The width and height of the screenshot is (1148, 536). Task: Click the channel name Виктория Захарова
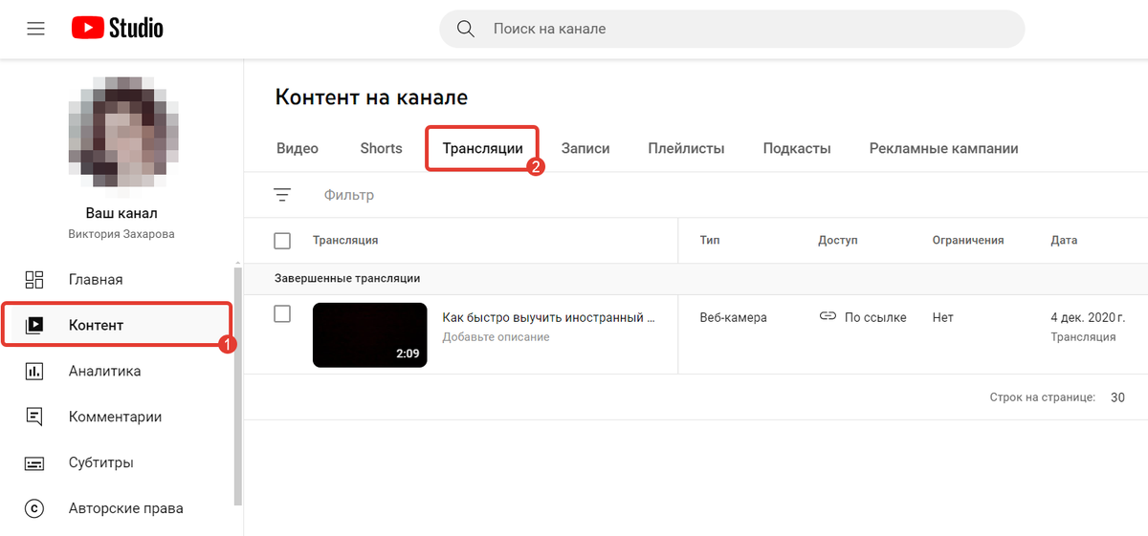point(121,234)
